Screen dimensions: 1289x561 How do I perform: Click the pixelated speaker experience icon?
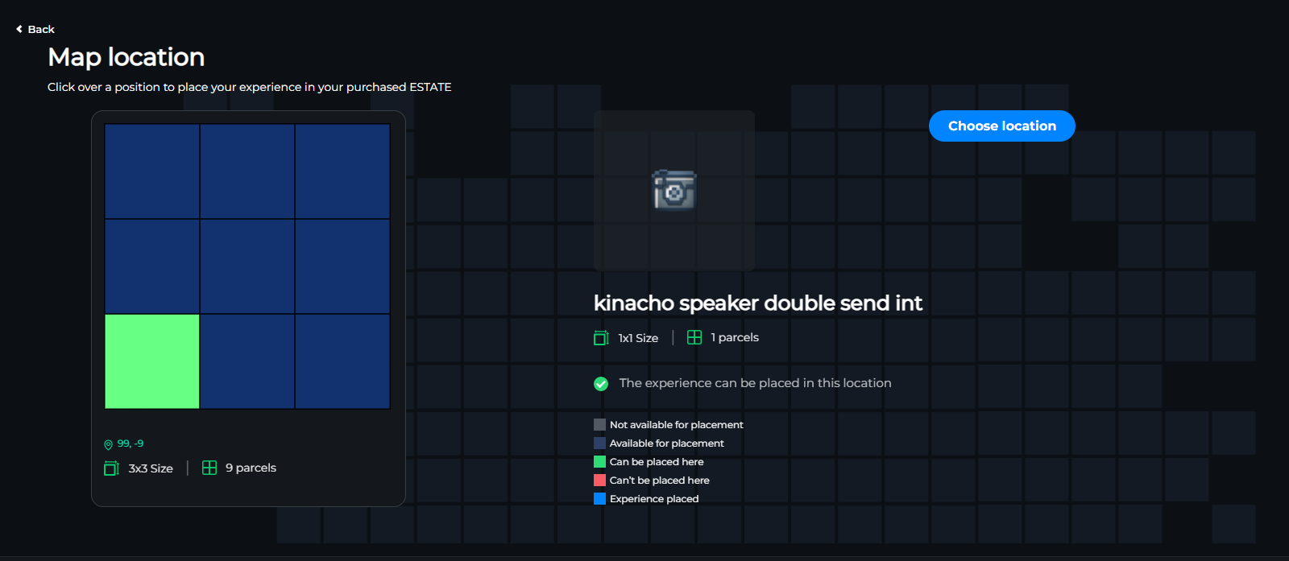674,190
